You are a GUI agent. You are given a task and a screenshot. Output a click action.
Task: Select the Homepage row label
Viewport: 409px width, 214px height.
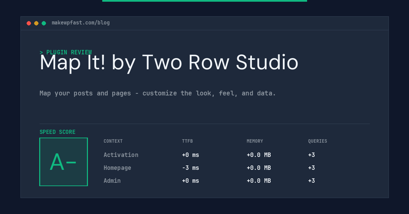117,168
